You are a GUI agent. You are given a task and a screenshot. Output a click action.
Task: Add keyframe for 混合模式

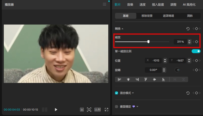click(x=196, y=93)
